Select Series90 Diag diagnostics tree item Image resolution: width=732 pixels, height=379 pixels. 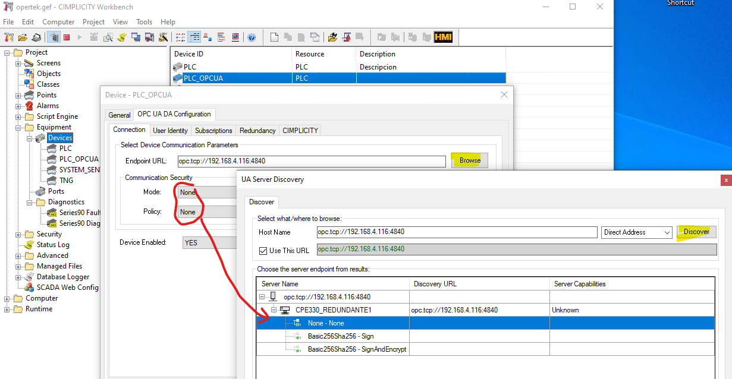pyautogui.click(x=80, y=223)
